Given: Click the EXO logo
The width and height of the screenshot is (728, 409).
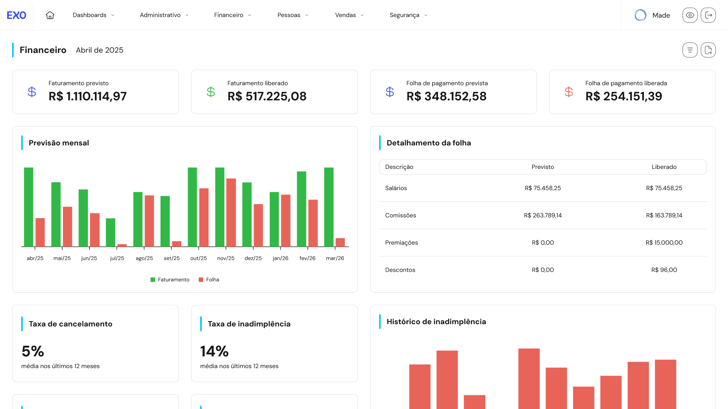Looking at the screenshot, I should [x=16, y=15].
